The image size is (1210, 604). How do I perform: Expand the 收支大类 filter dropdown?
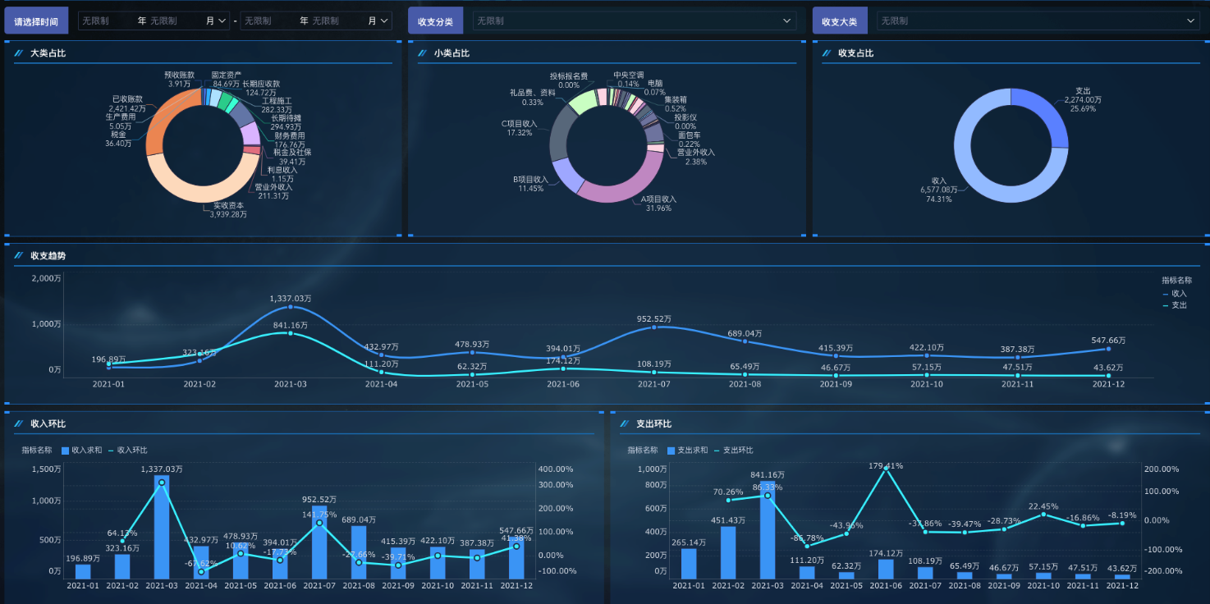click(x=1038, y=21)
